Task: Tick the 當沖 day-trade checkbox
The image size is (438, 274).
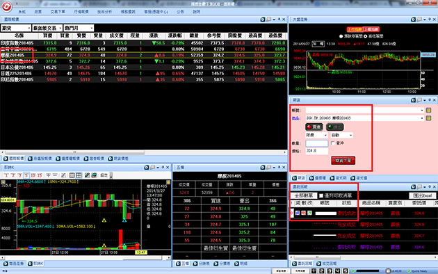Action: (333, 143)
